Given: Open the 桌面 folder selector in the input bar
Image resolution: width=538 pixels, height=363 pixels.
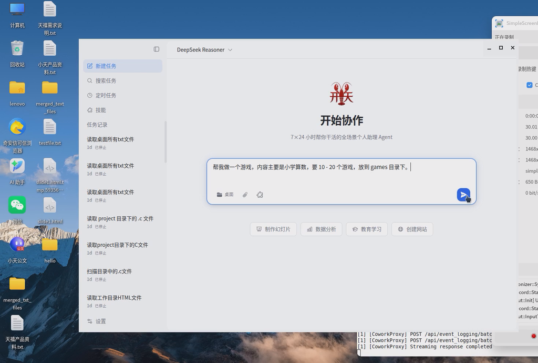Looking at the screenshot, I should (224, 194).
